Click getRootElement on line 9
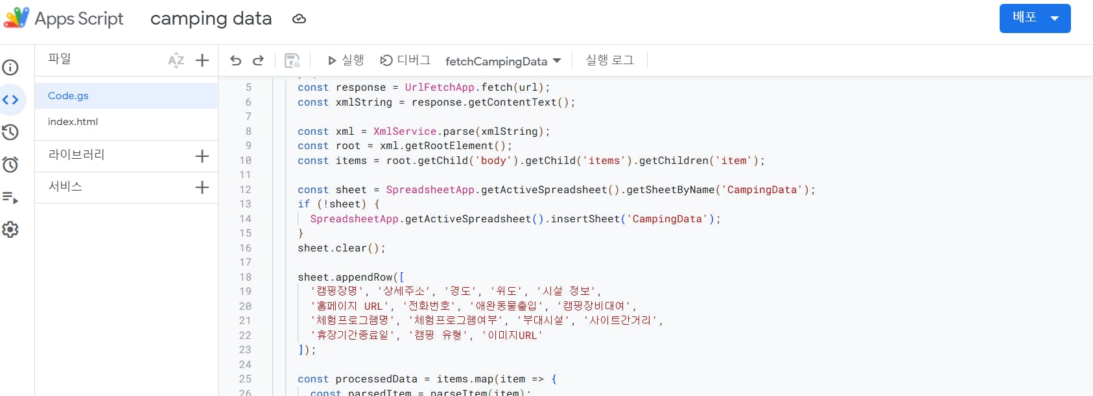The image size is (1093, 396). (x=449, y=146)
